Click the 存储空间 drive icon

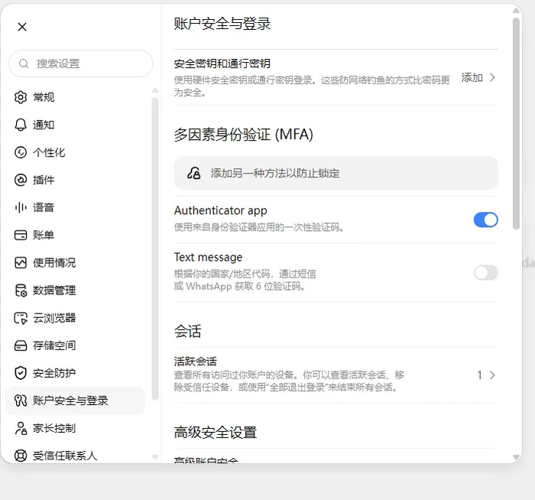(21, 346)
